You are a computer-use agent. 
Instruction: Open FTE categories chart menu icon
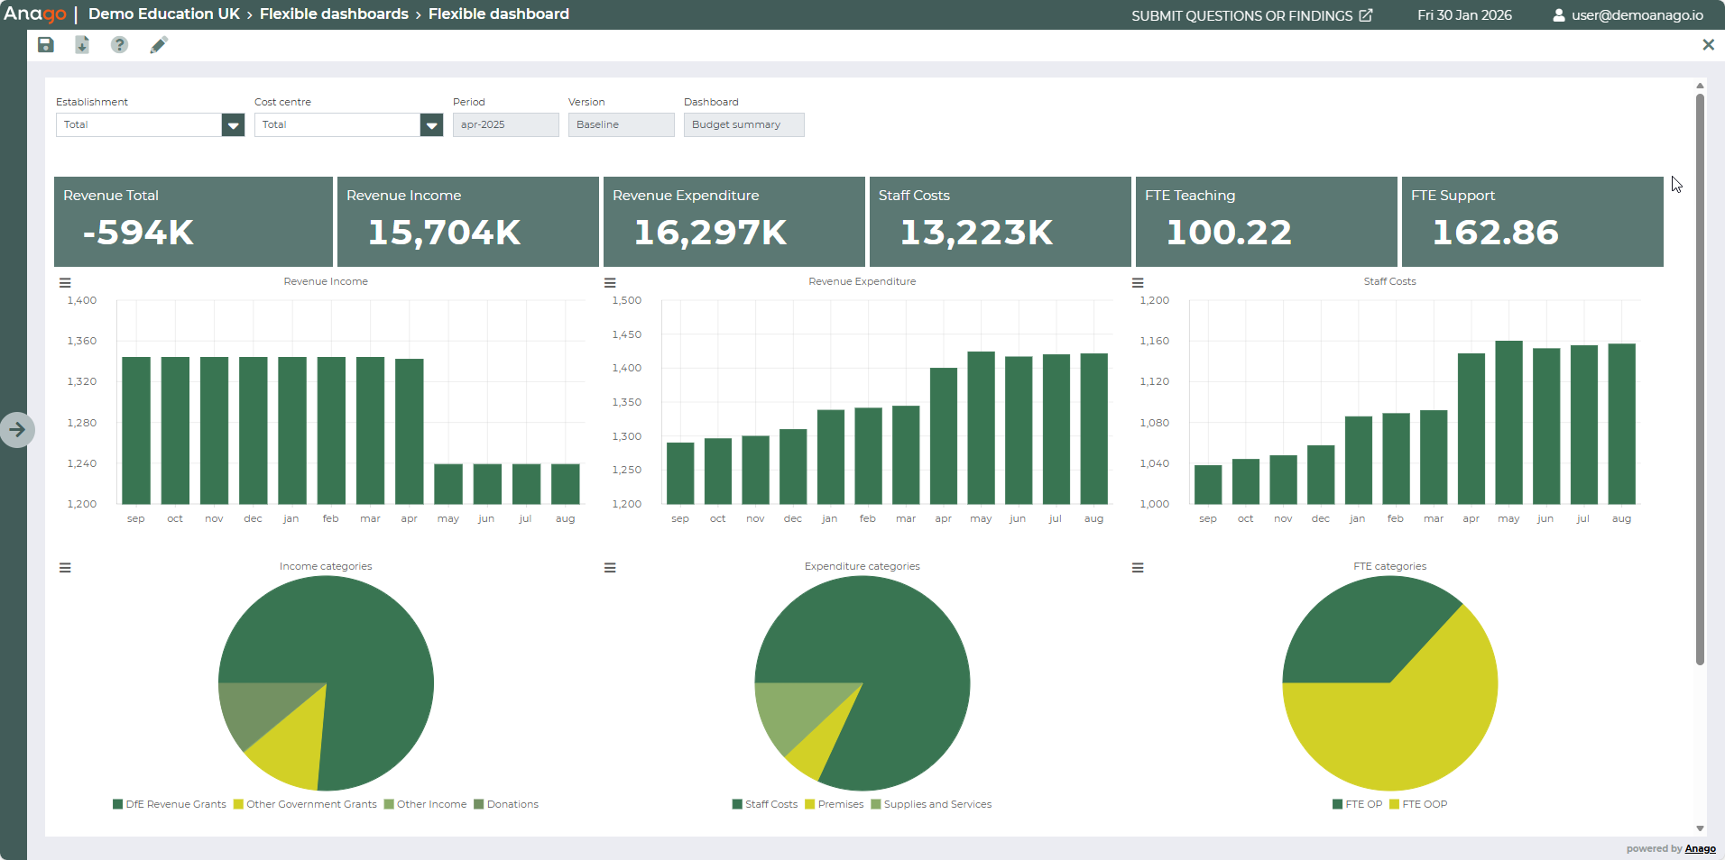pyautogui.click(x=1138, y=568)
